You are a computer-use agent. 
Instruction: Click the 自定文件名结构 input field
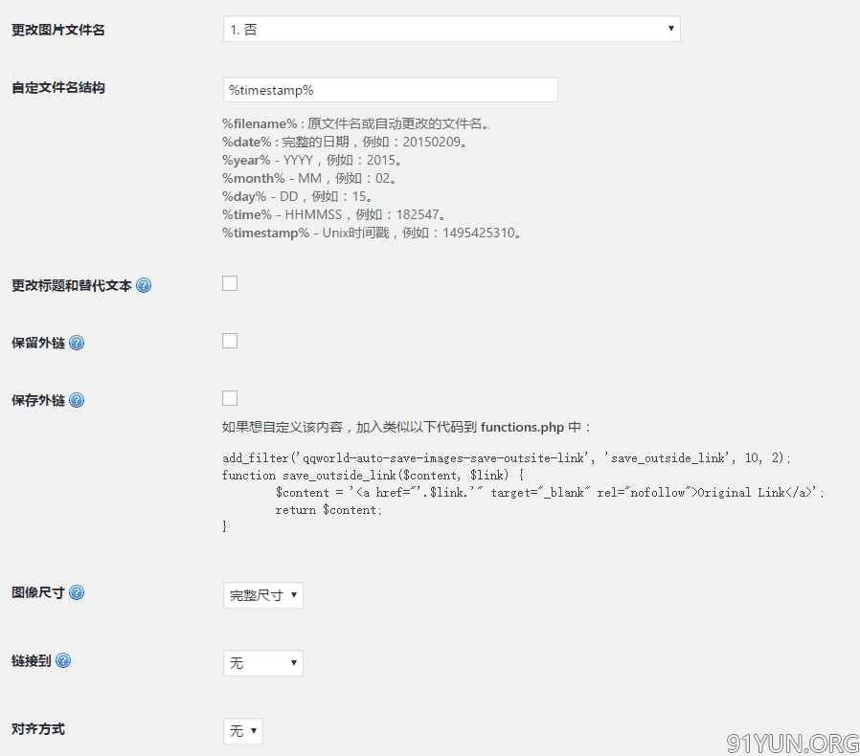pos(391,90)
